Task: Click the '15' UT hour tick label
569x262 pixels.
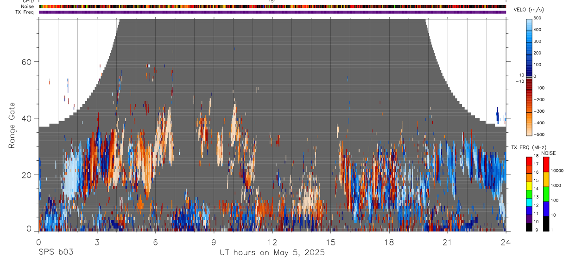Action: point(331,242)
